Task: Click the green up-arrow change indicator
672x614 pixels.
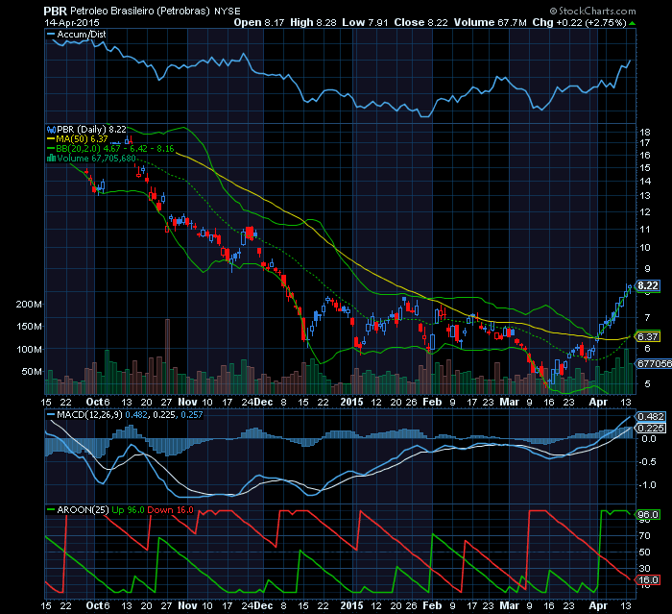Action: (x=633, y=23)
